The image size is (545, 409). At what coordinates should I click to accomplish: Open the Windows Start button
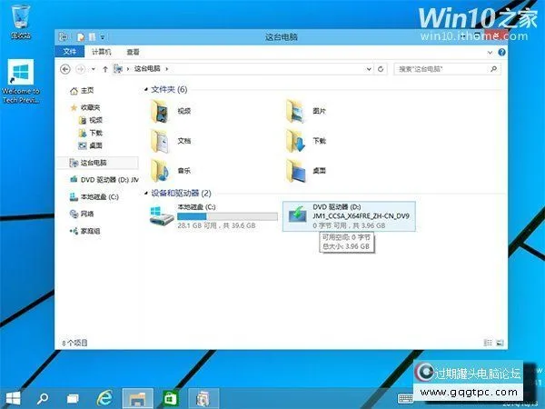click(x=13, y=399)
